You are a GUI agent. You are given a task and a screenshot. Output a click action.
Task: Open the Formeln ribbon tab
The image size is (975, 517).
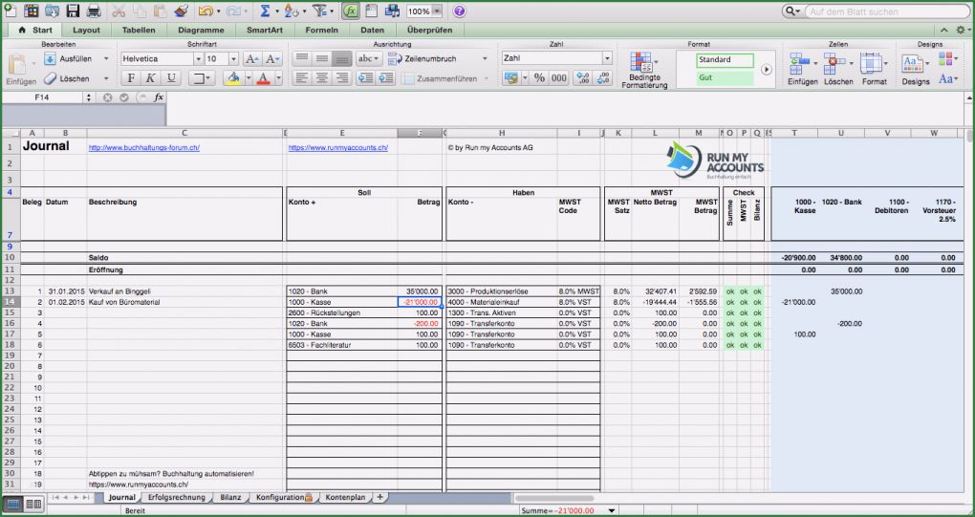(x=321, y=30)
